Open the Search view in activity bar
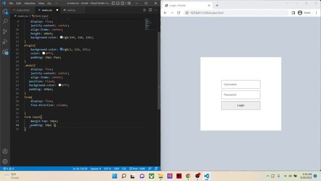The image size is (321, 181). point(5,21)
